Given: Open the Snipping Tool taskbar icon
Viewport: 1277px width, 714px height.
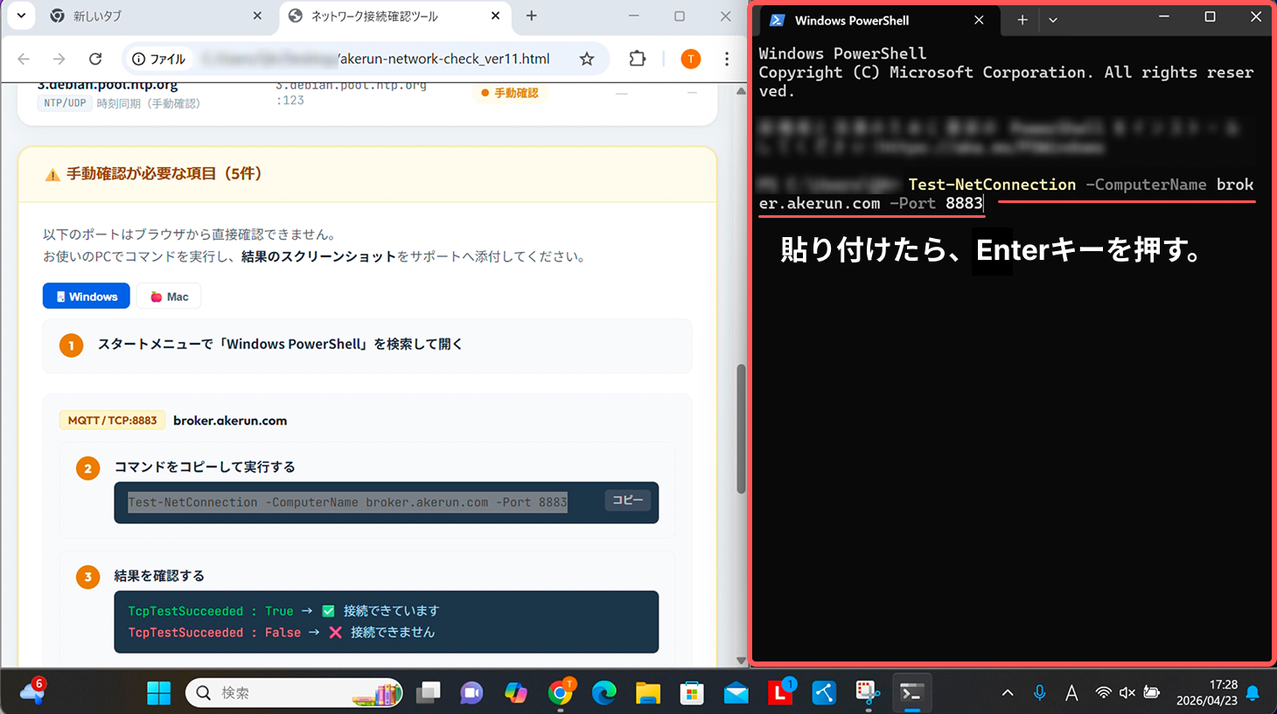Looking at the screenshot, I should [x=868, y=693].
